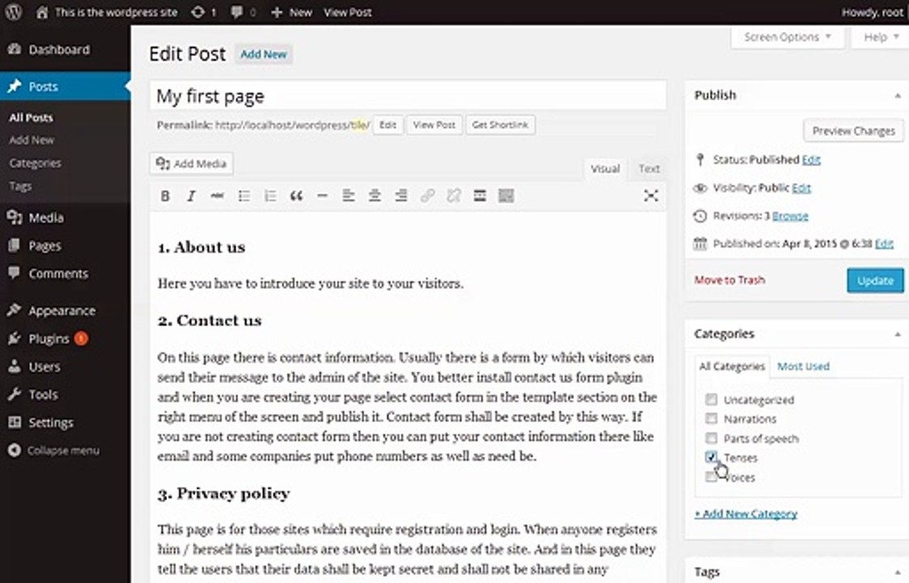Click the View Post button under title
The height and width of the screenshot is (583, 909).
(434, 125)
